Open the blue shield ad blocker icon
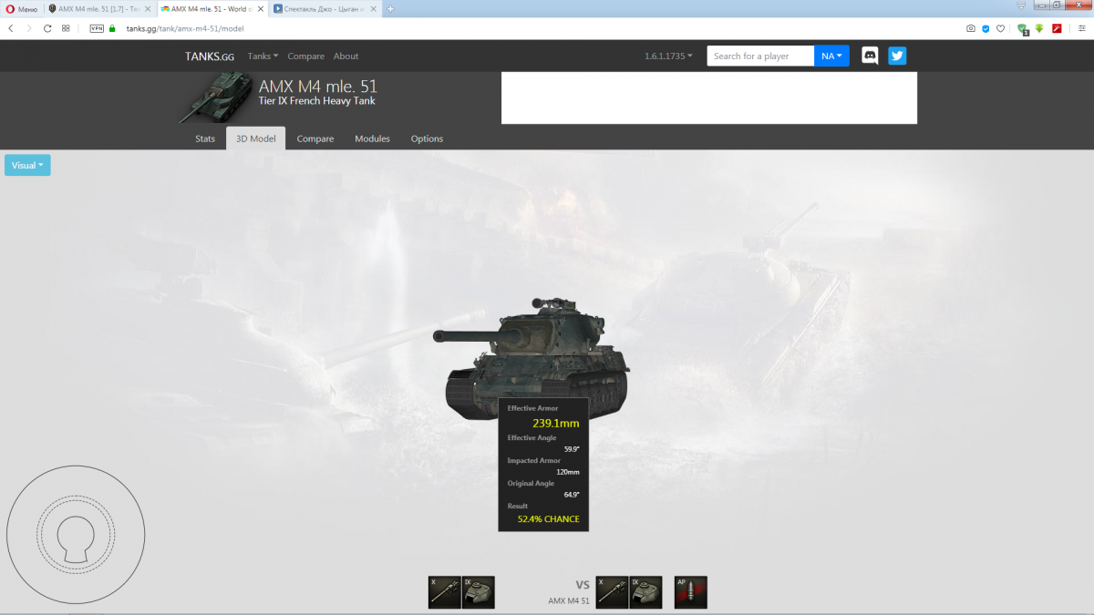This screenshot has height=615, width=1094. (x=986, y=28)
